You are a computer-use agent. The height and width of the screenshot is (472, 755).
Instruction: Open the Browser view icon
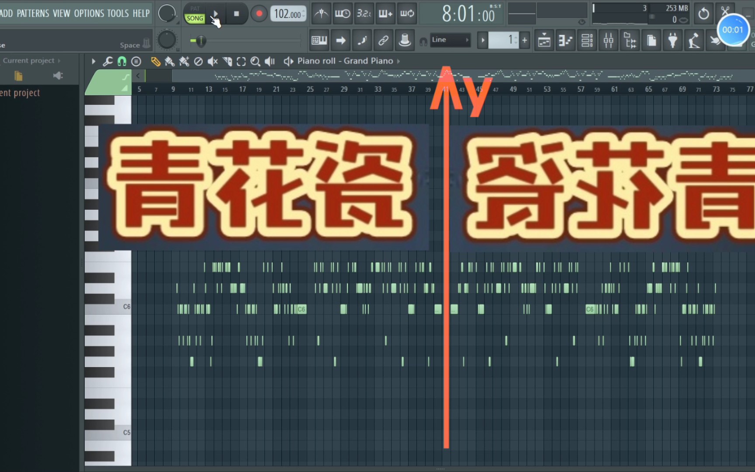(x=630, y=41)
